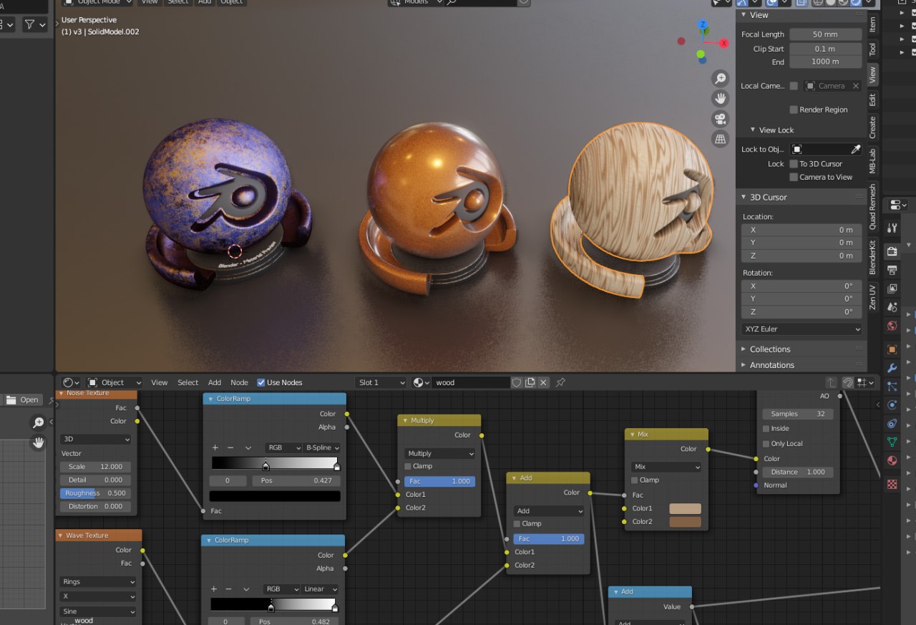The height and width of the screenshot is (625, 916).
Task: Open the Noise Texture 3D dimensions dropdown
Action: point(96,439)
